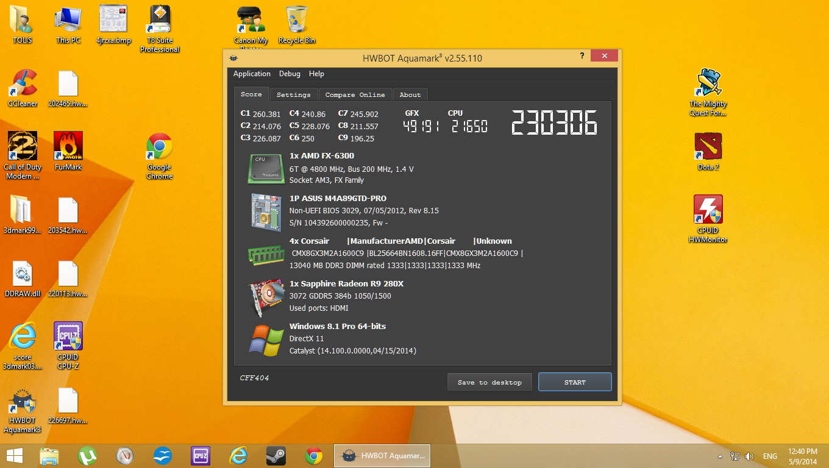The width and height of the screenshot is (829, 468).
Task: Click the AMD FX-6300 CPU chip icon
Action: 266,169
